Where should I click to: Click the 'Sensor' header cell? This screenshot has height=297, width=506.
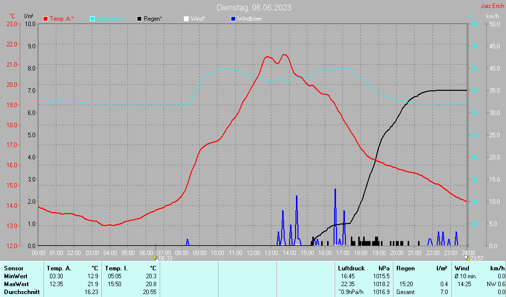pos(14,268)
